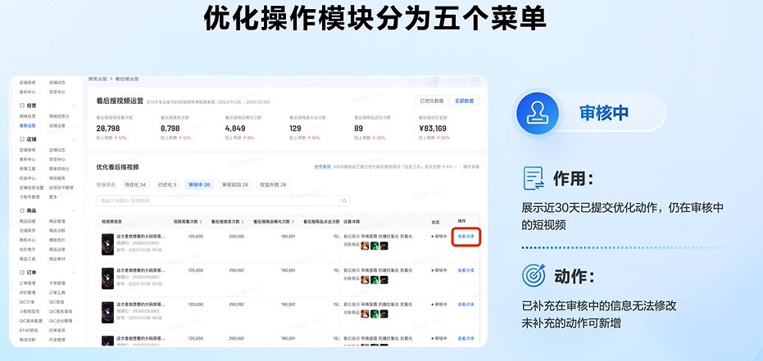Open 查看详情 link in first table row
The height and width of the screenshot is (361, 763).
pyautogui.click(x=466, y=237)
